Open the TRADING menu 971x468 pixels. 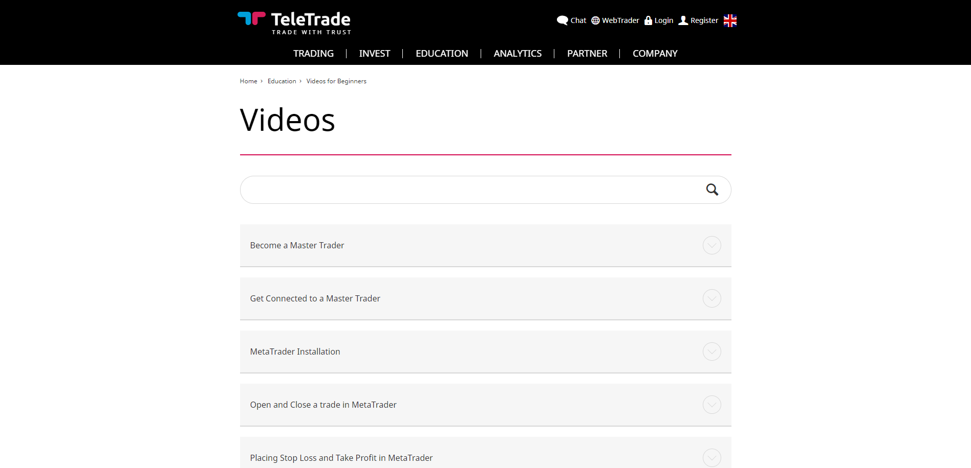pos(313,53)
